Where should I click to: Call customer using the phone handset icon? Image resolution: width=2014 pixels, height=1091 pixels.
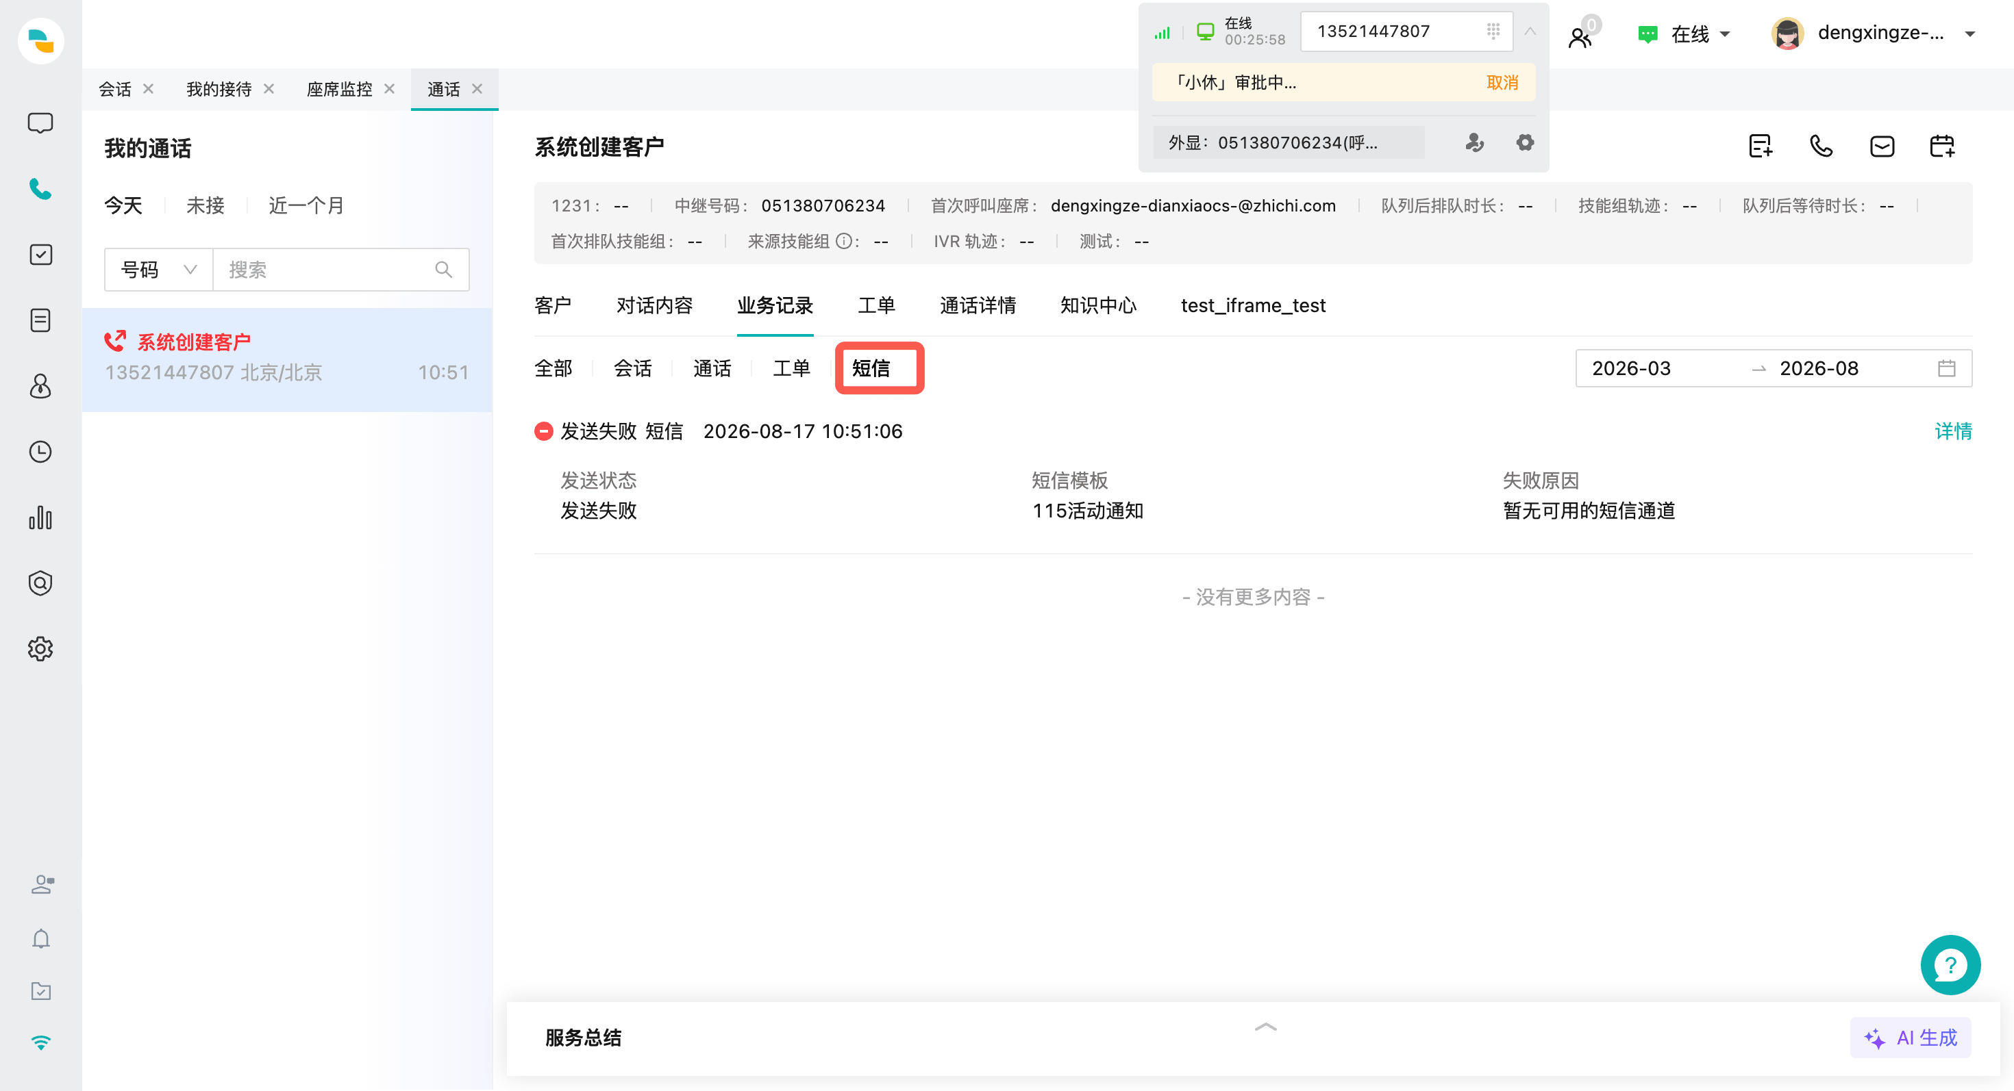point(1822,146)
